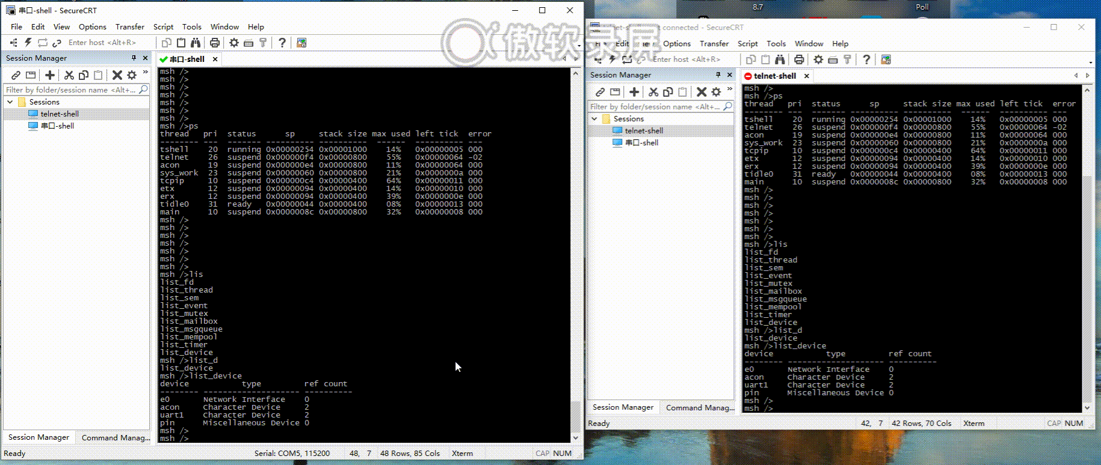Click Help question mark in 串口-shell window toolbar
Image resolution: width=1101 pixels, height=465 pixels.
click(x=282, y=43)
